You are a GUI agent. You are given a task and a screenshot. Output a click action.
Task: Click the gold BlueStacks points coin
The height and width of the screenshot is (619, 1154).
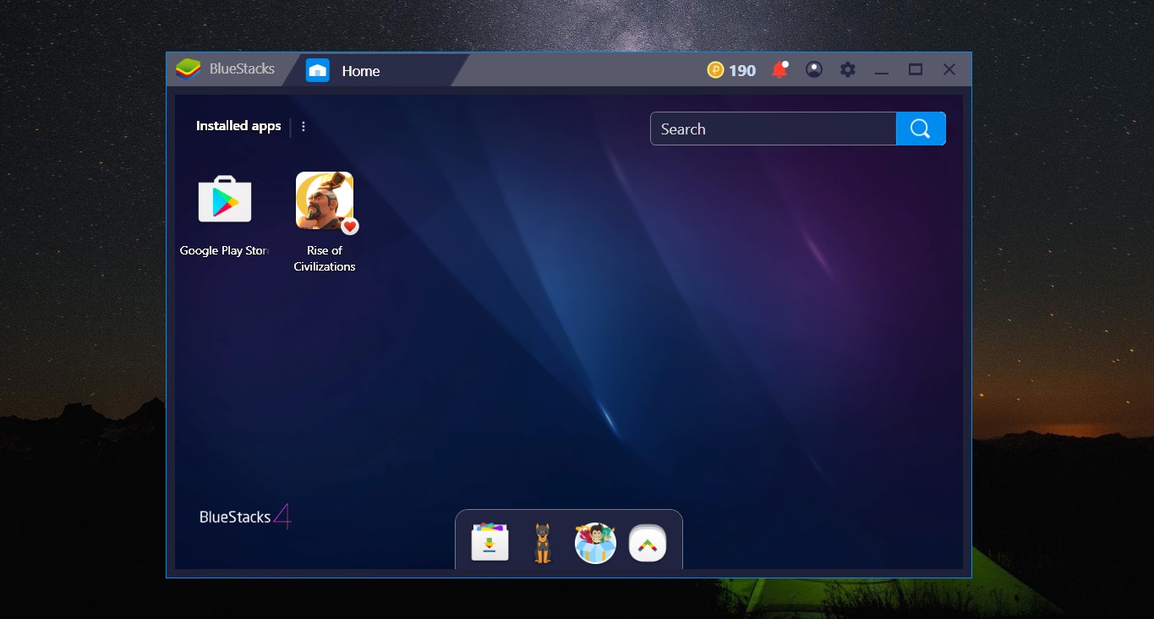point(716,70)
